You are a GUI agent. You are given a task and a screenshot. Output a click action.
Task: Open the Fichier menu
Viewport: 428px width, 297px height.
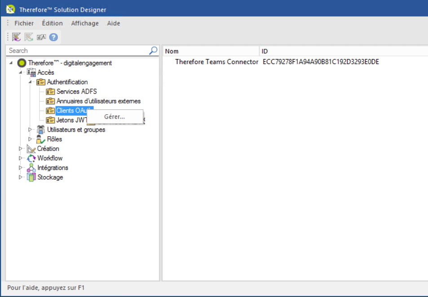point(24,23)
